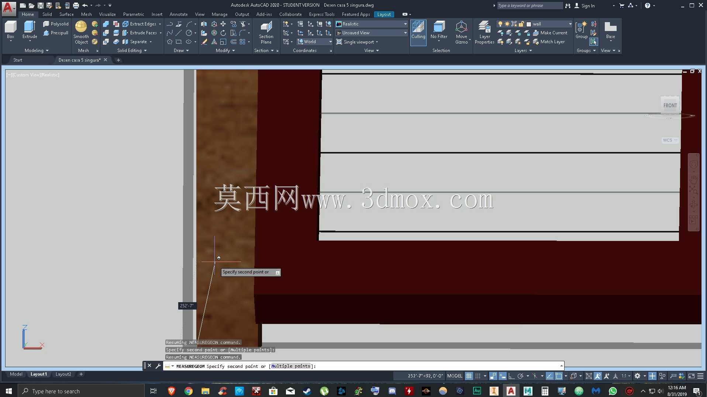This screenshot has width=707, height=397.
Task: Toggle the Culling selection option
Action: [418, 32]
